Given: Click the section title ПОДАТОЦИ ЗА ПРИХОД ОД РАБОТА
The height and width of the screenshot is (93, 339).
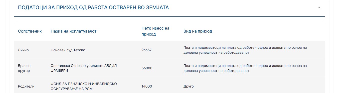Looking at the screenshot, I should click(93, 8).
